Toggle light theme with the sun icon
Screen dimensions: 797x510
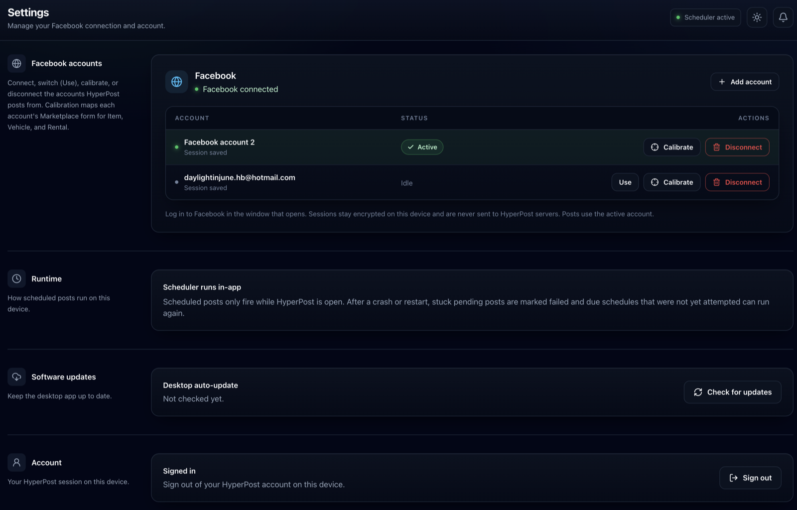pyautogui.click(x=757, y=17)
